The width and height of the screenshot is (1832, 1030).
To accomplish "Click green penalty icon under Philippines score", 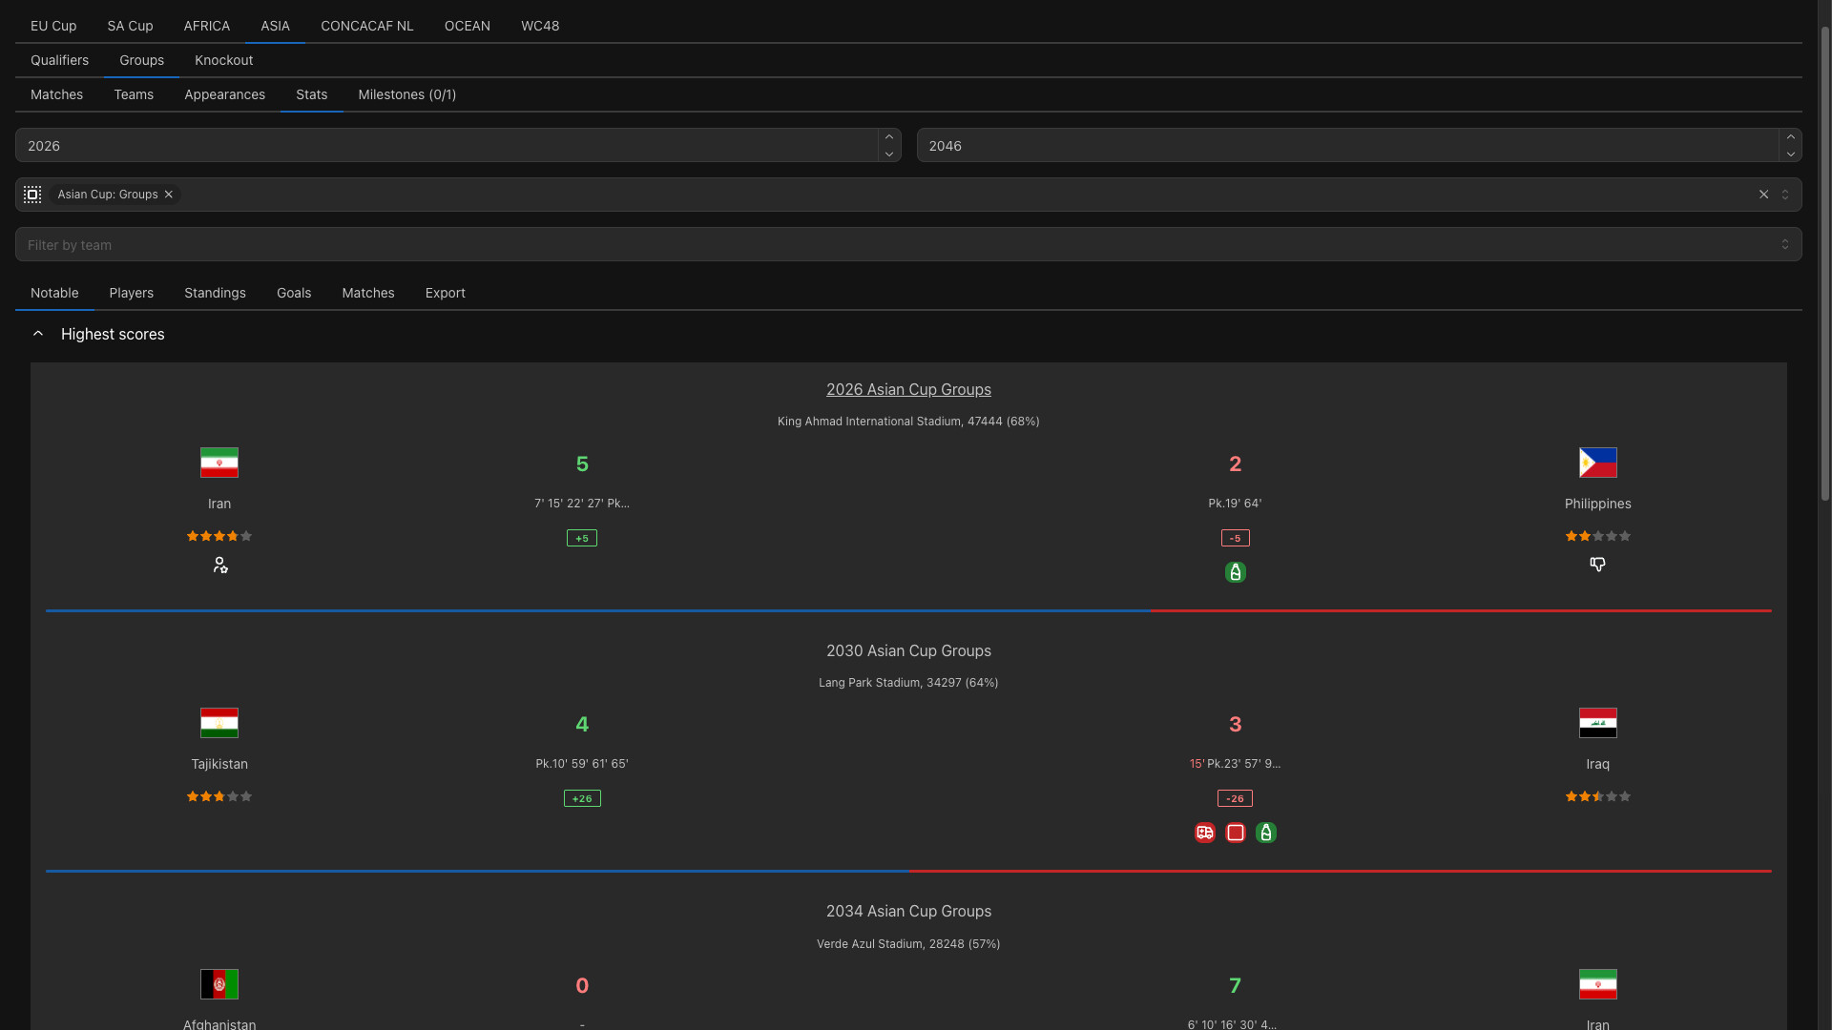I will [1235, 572].
